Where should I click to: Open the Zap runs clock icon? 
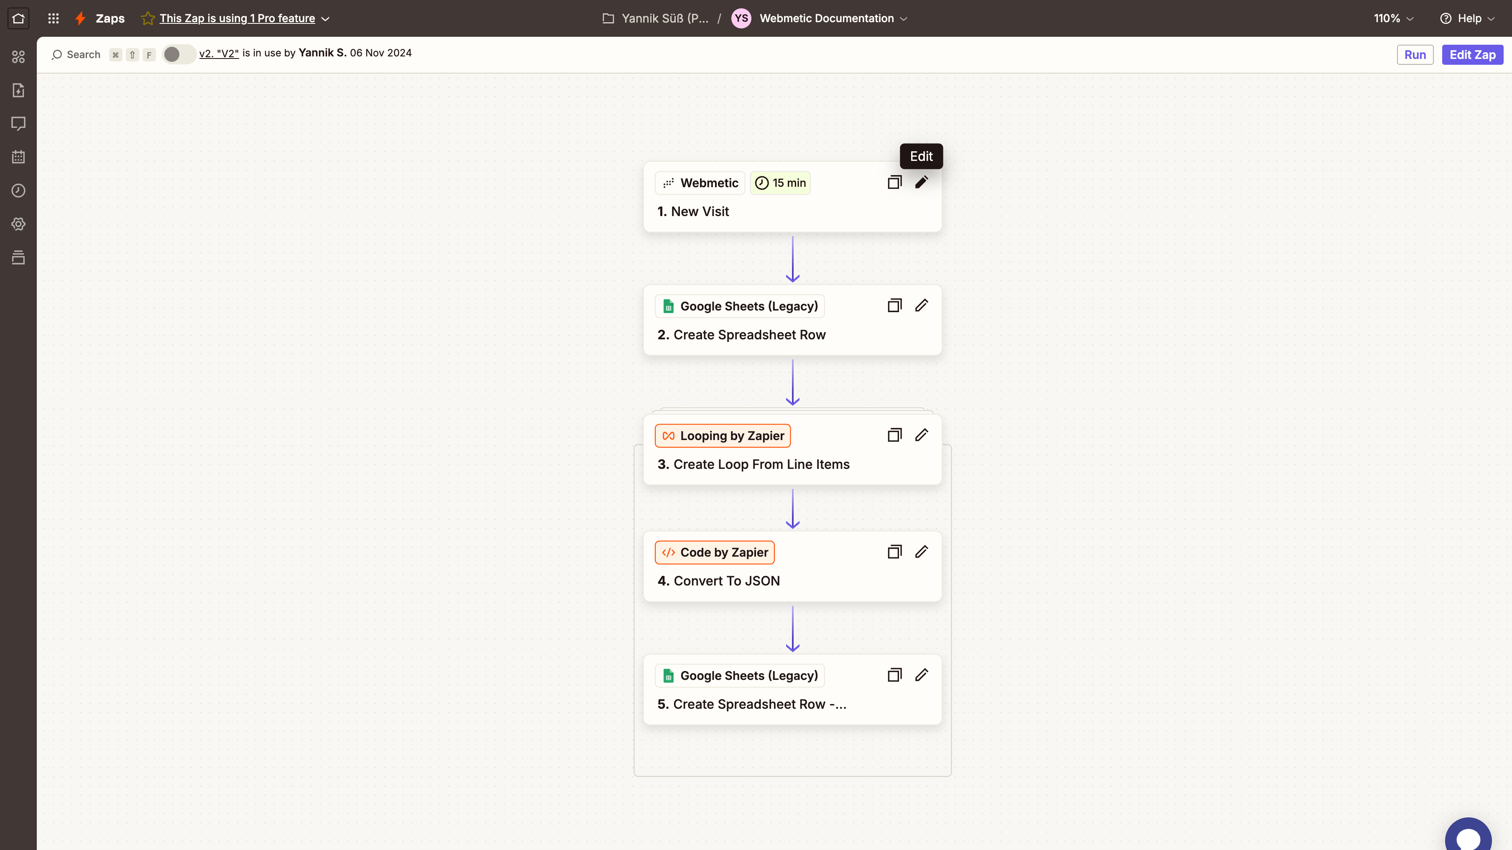(x=18, y=190)
